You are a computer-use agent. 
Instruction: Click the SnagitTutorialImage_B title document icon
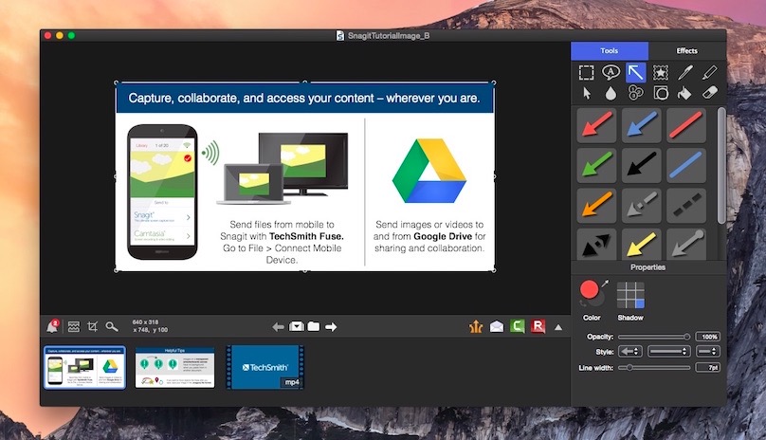click(340, 36)
